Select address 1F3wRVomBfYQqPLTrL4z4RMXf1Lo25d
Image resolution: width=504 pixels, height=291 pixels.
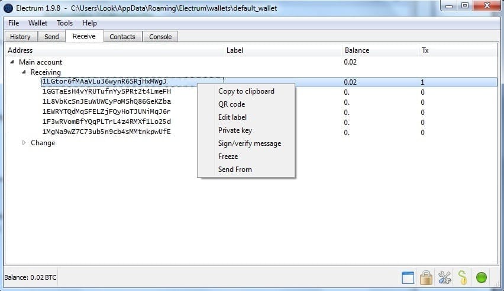(106, 121)
